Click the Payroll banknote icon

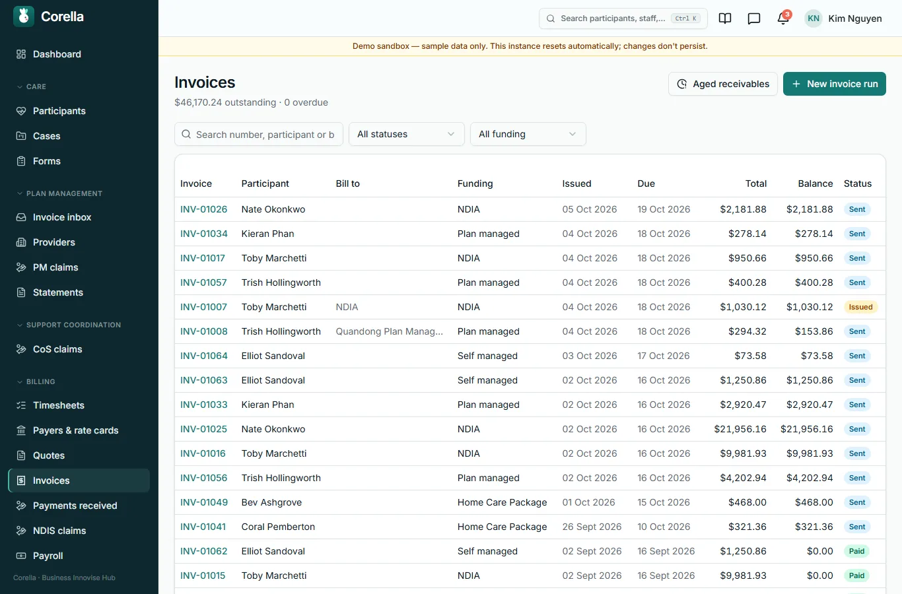[x=21, y=556]
